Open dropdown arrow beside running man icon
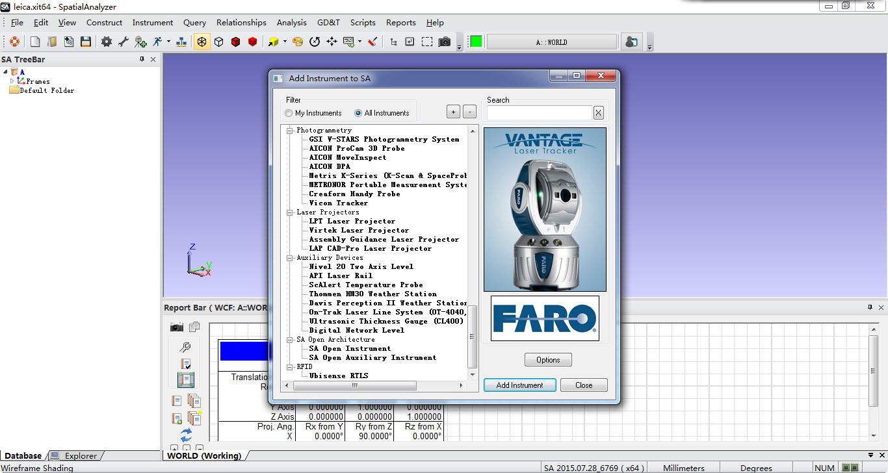This screenshot has height=473, width=888. pos(168,42)
